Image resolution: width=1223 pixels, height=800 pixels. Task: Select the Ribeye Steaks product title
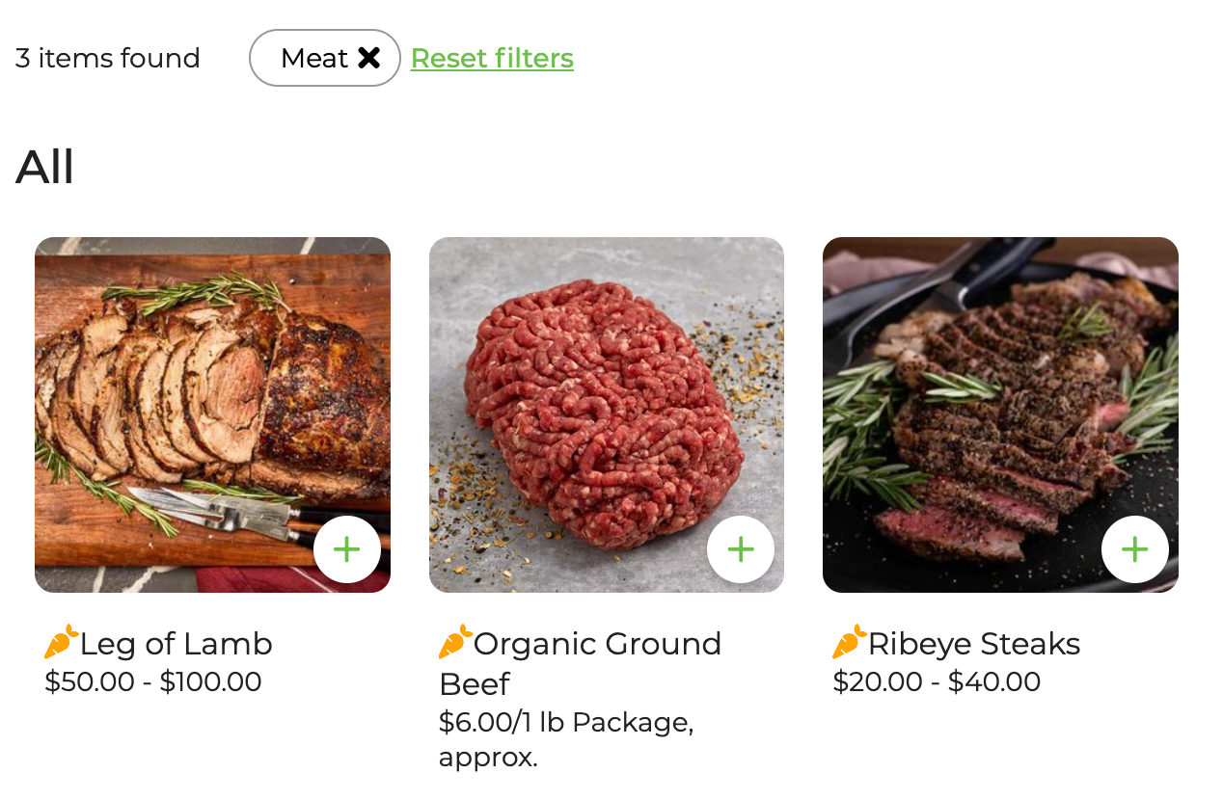tap(973, 644)
